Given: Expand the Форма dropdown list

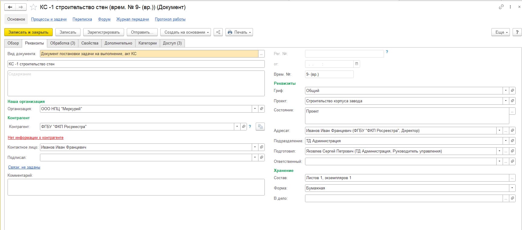Looking at the screenshot, I should point(512,188).
